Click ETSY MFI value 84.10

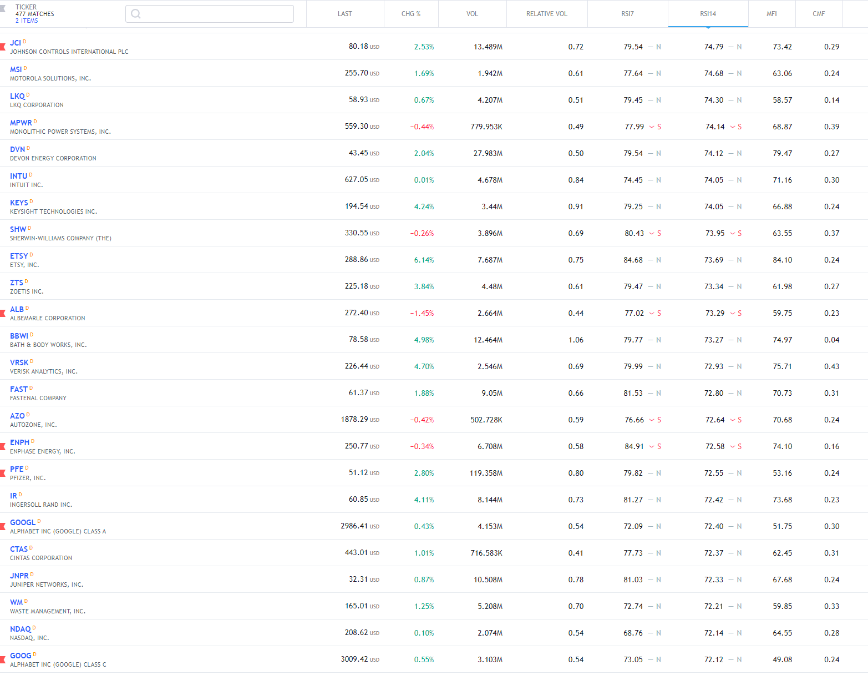(x=782, y=260)
